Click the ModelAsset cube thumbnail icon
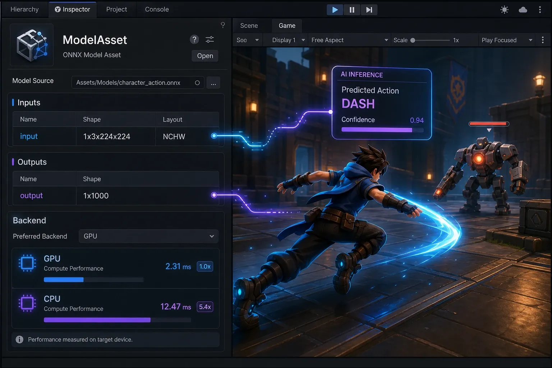 pos(32,45)
